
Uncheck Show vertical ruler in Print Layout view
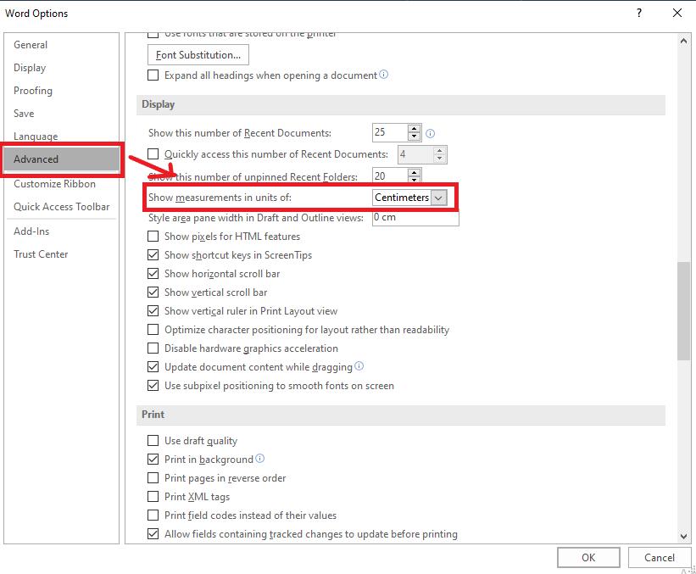click(153, 311)
